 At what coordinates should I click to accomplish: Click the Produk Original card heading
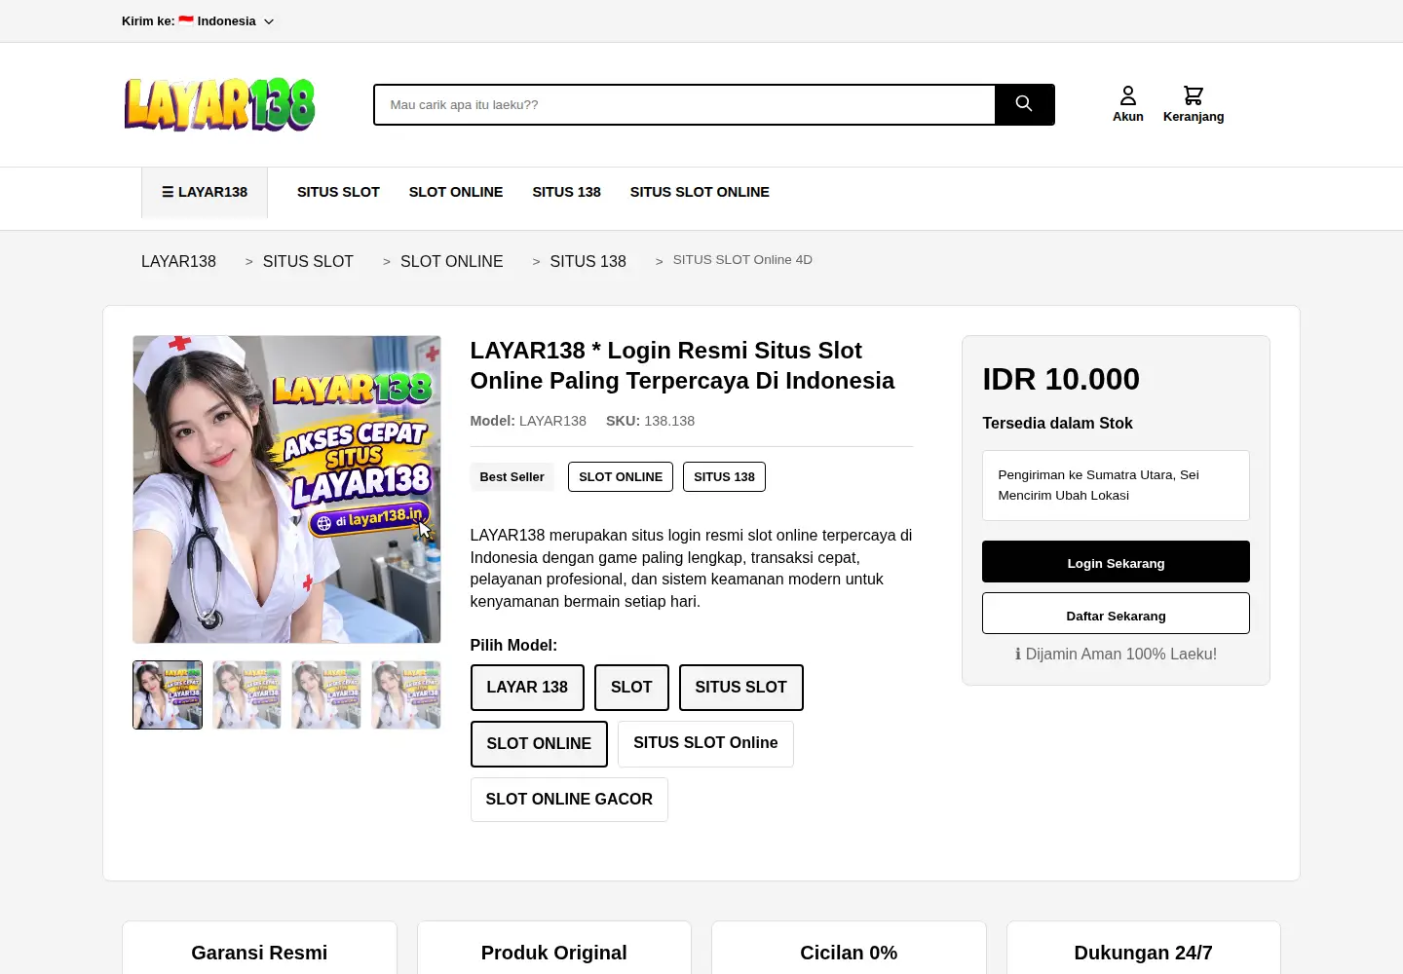(553, 953)
